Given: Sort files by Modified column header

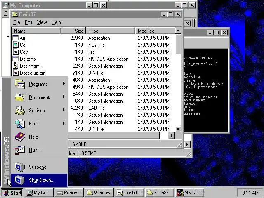Looking at the screenshot, I should (155, 31).
